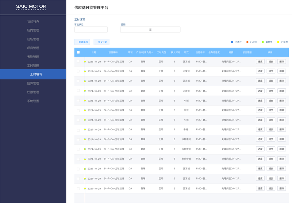Click the 供应商只能管理平台 page title
Screen dimensions: 292x203
(x=91, y=8)
